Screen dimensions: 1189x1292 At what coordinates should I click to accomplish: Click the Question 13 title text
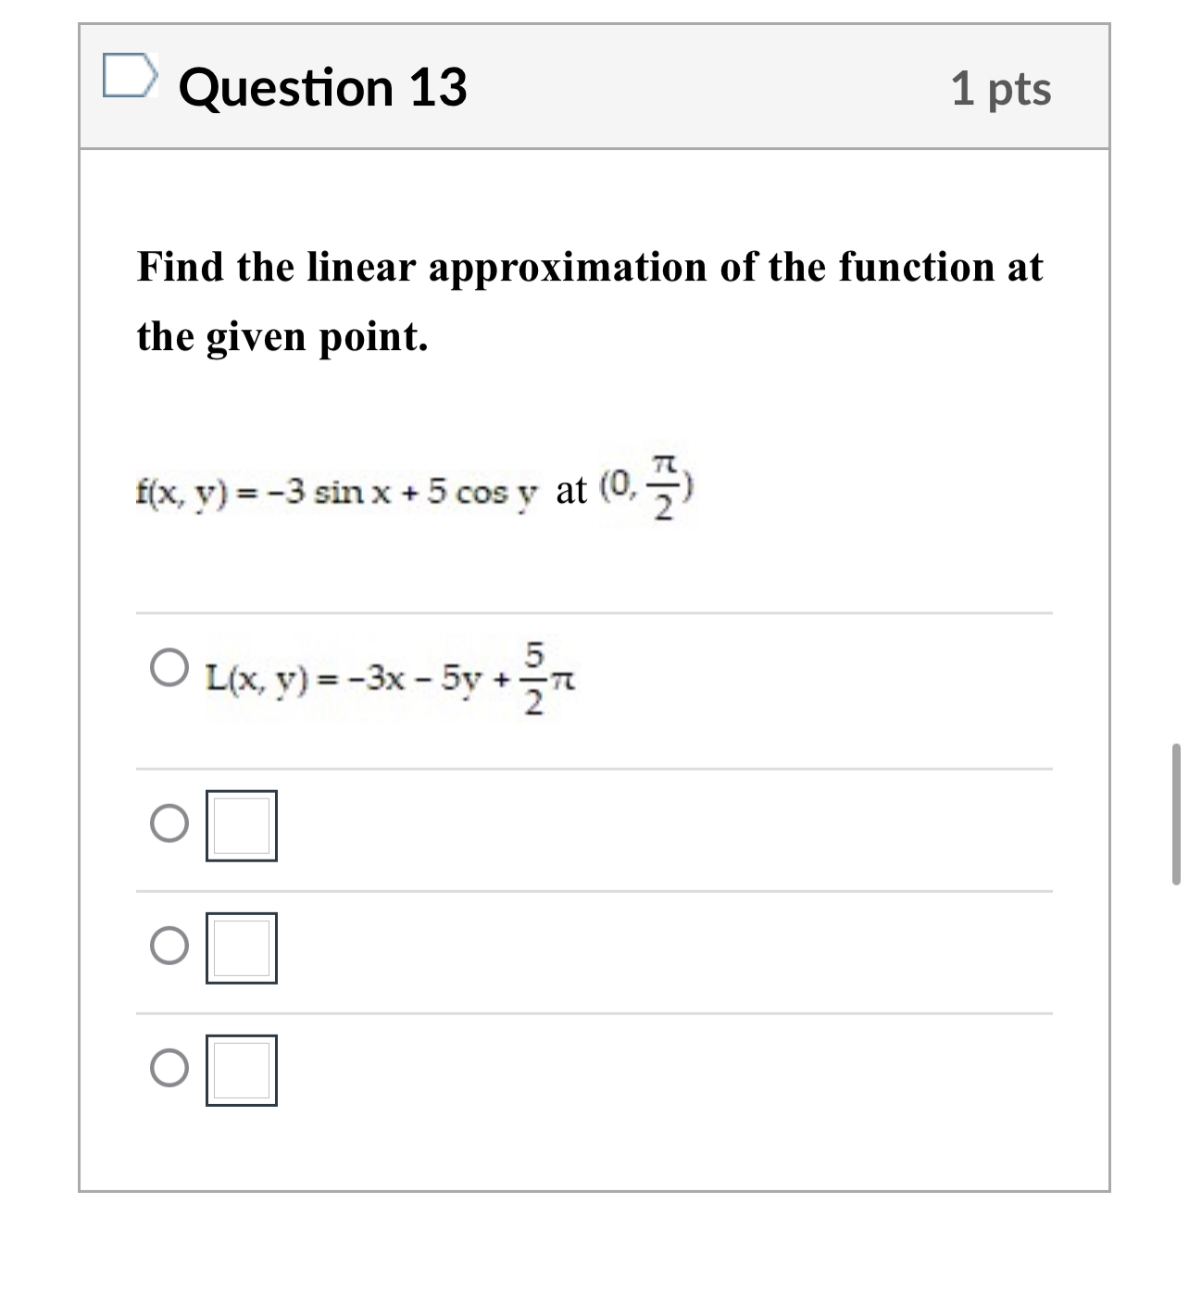(323, 88)
